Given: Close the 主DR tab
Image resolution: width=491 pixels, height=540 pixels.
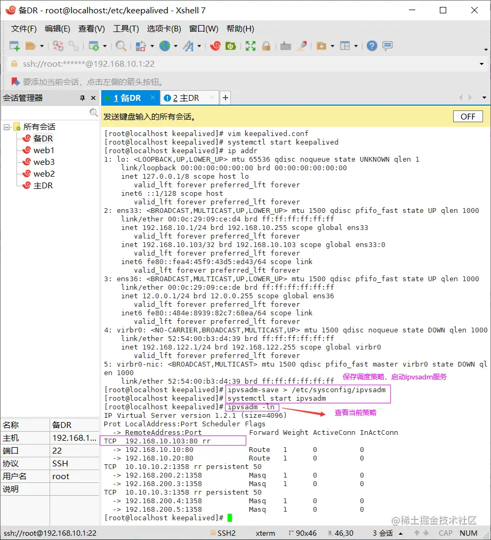Looking at the screenshot, I should 212,98.
